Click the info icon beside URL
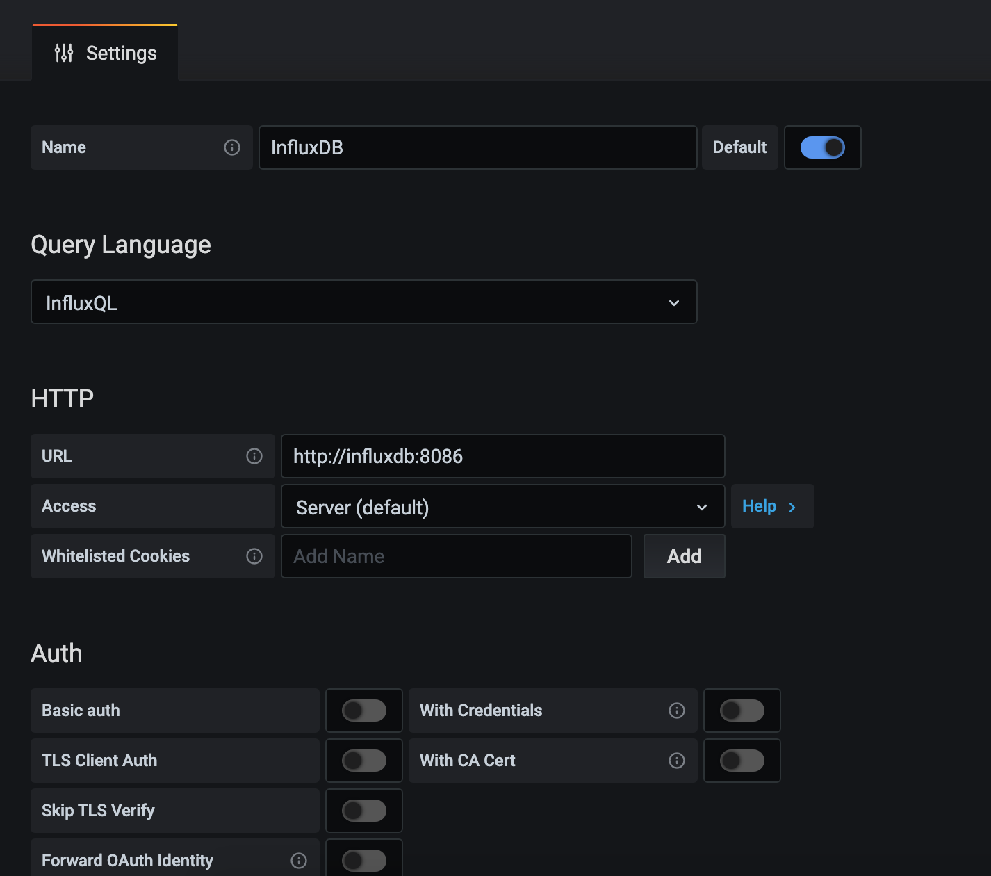Viewport: 991px width, 876px height. click(x=254, y=456)
